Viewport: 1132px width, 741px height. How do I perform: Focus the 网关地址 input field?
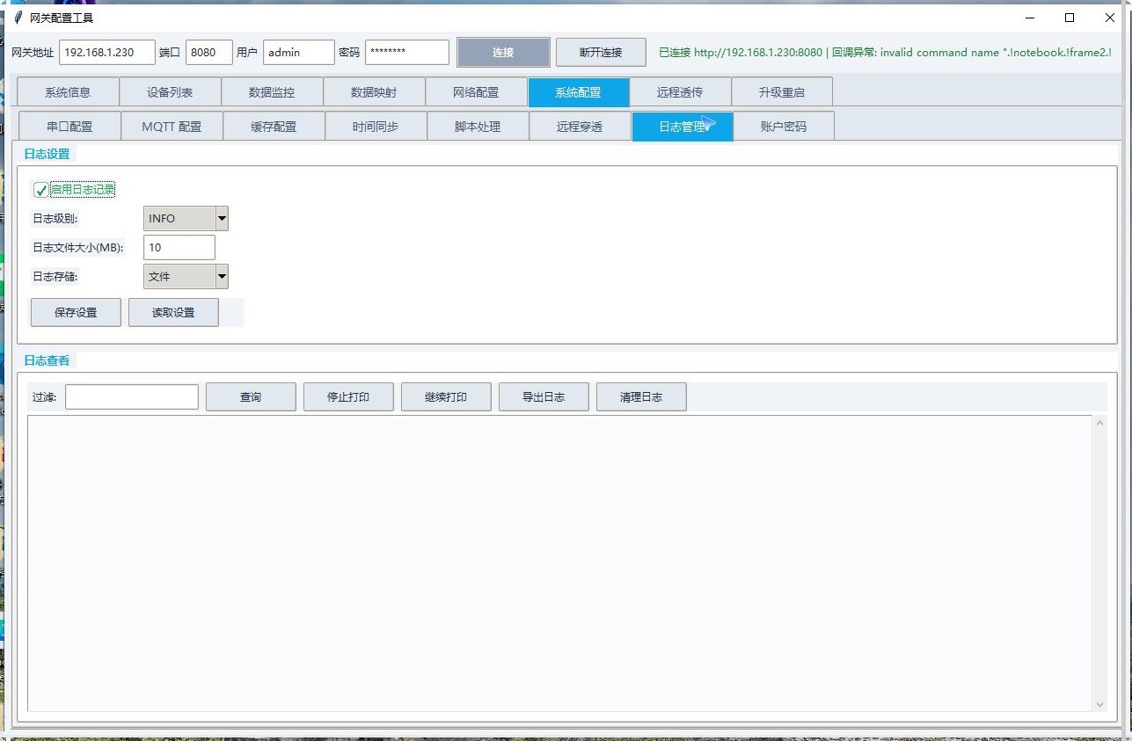pos(107,52)
